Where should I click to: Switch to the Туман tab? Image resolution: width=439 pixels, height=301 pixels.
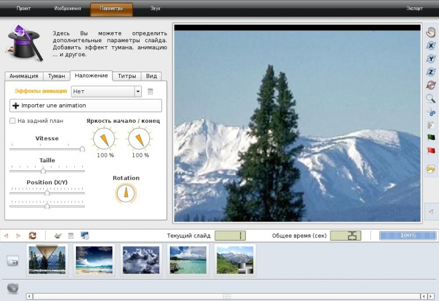[56, 76]
